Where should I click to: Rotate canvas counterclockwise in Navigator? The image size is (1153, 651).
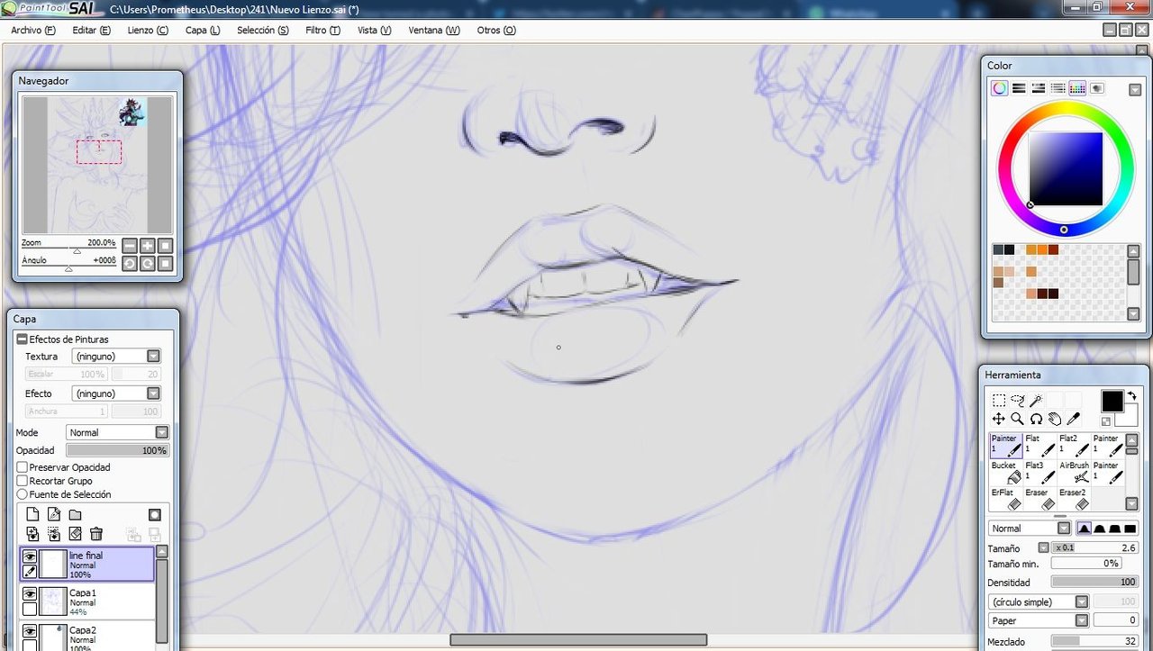click(130, 263)
